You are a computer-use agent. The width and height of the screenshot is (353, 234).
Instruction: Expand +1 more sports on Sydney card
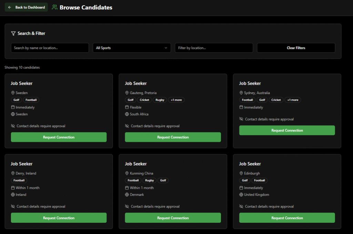293,100
